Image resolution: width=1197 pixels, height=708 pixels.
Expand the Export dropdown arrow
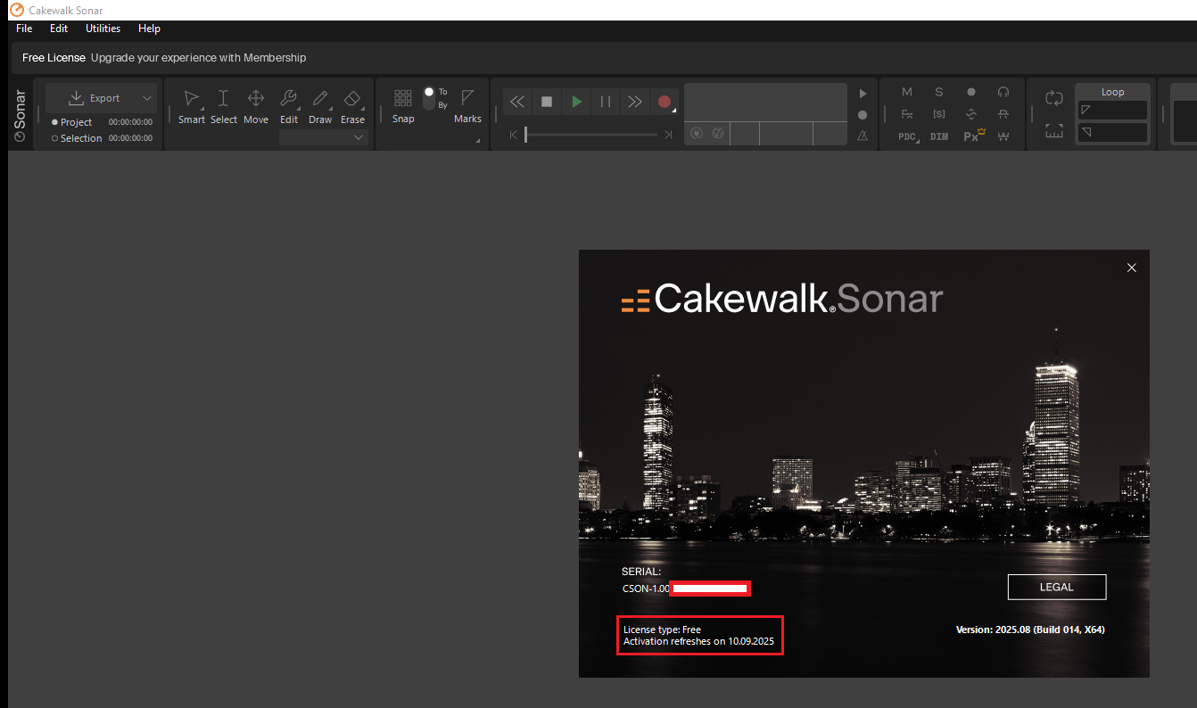[147, 98]
